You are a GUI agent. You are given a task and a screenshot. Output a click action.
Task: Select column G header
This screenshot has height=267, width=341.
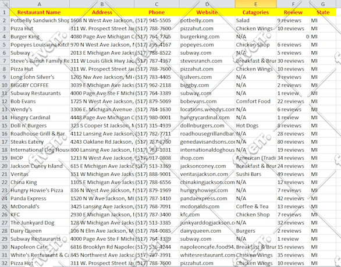(x=323, y=4)
